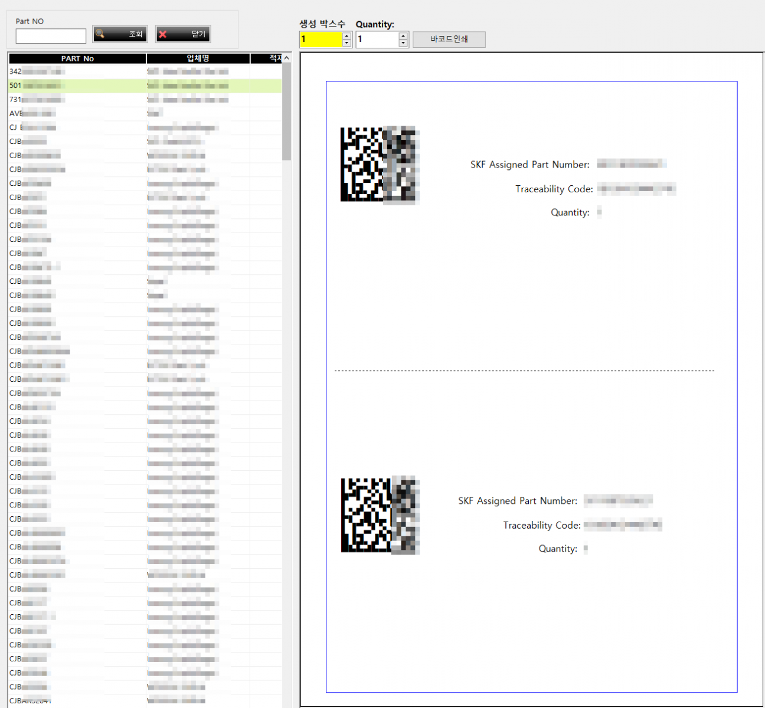Click the lower 'SKF Assigned Part Number:' label
This screenshot has height=708, width=765.
tap(518, 501)
